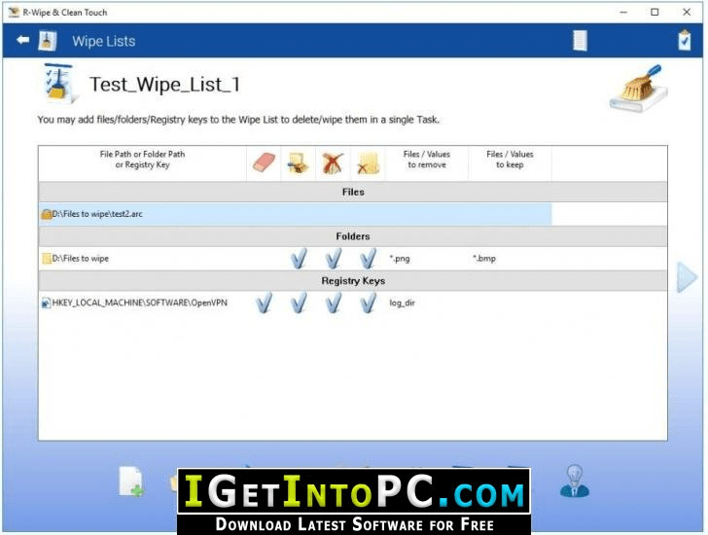
Task: Click the Test_Wipe_List_1 list icon
Action: 59,84
